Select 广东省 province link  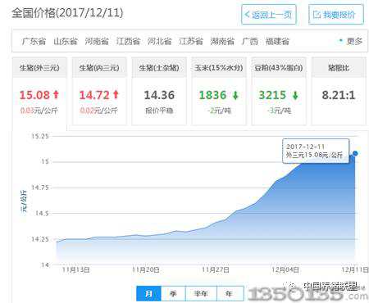pos(34,41)
